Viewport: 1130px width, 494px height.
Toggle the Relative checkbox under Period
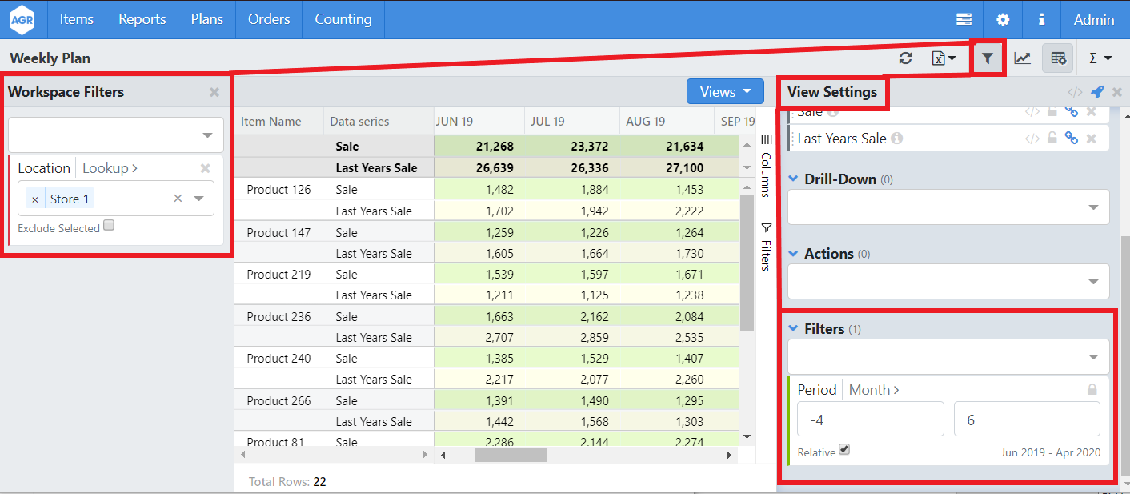point(844,450)
